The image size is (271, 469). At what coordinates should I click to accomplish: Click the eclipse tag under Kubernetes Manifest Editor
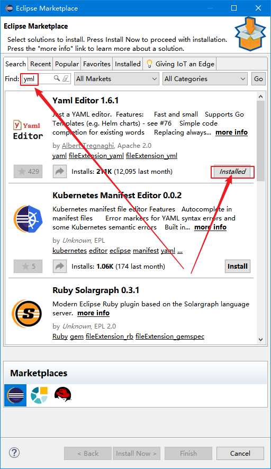(x=120, y=250)
